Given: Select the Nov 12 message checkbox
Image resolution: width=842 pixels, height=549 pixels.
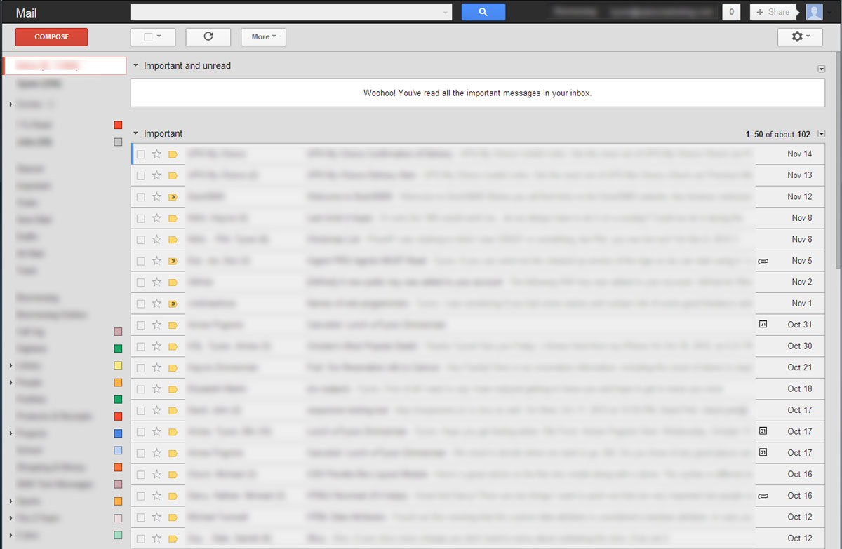Looking at the screenshot, I should coord(140,197).
